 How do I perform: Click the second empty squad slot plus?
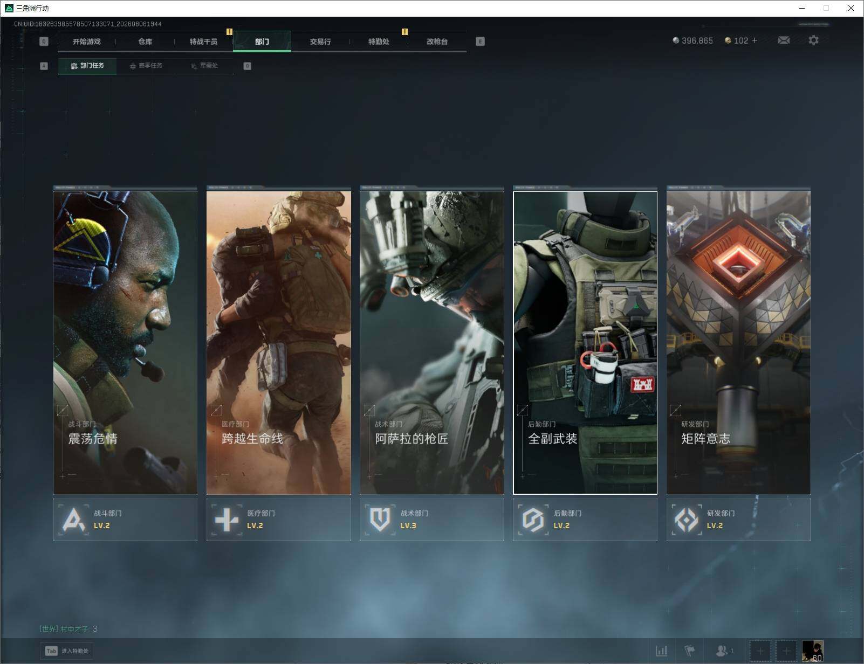tap(786, 651)
